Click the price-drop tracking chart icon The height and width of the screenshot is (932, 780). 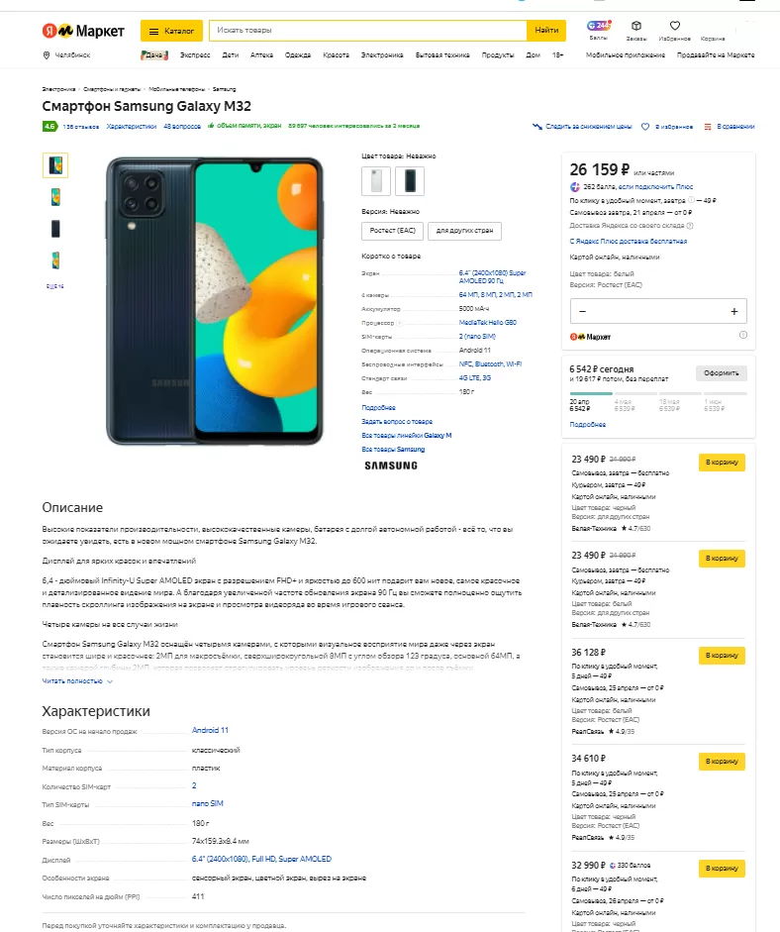pyautogui.click(x=537, y=127)
